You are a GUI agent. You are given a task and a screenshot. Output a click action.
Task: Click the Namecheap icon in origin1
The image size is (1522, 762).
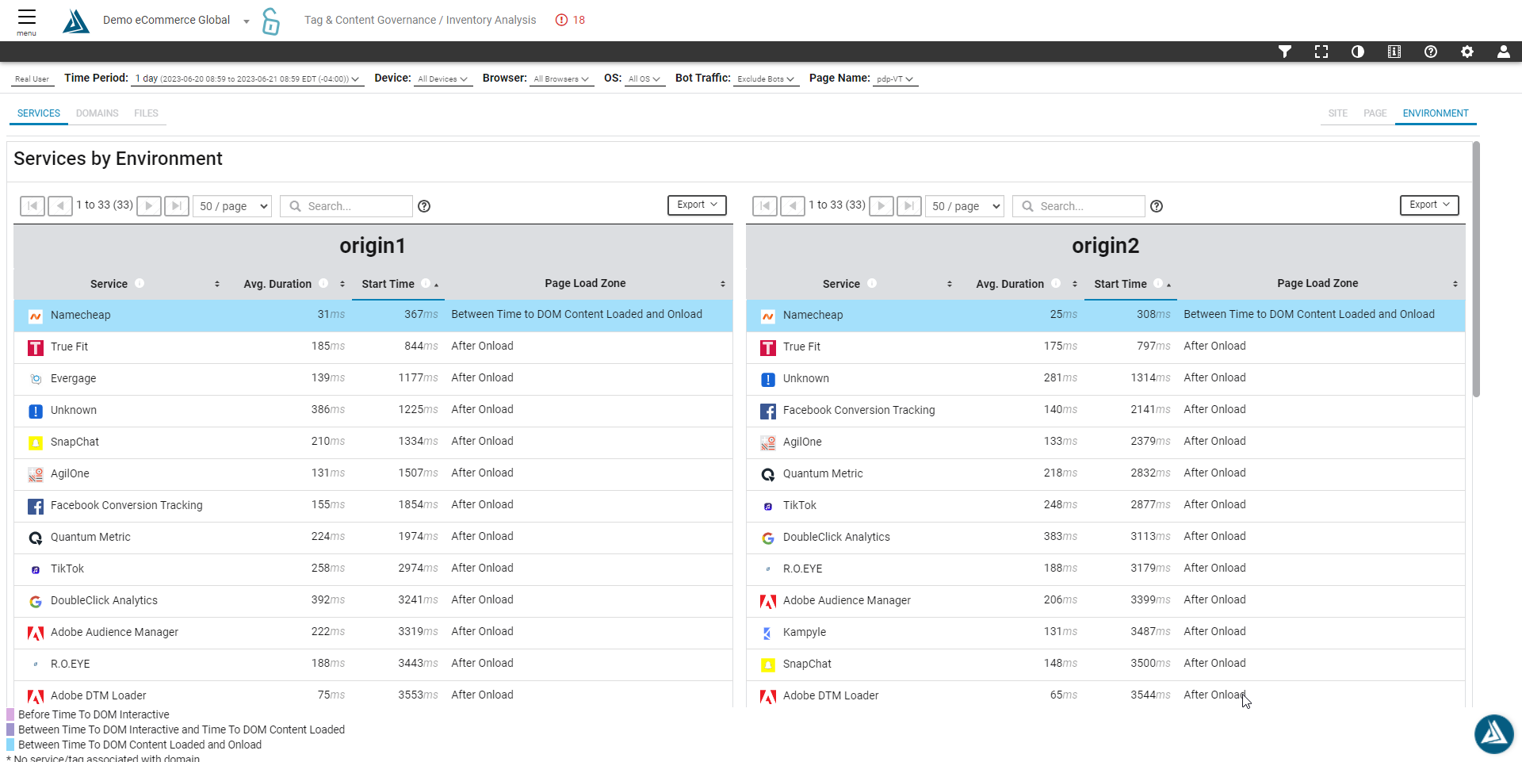(36, 316)
